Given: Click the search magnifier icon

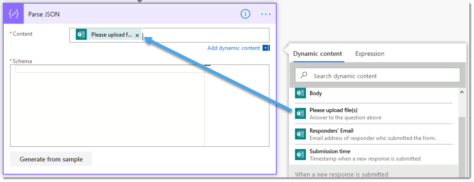Looking at the screenshot, I should [x=304, y=75].
